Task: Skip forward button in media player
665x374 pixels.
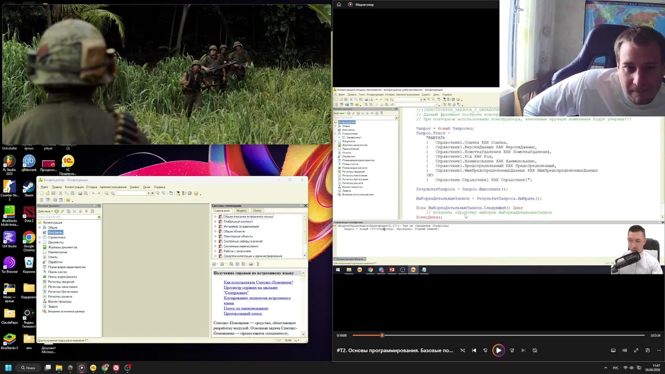Action: pos(512,350)
